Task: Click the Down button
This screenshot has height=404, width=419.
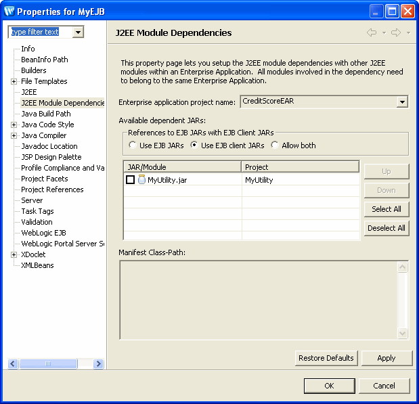Action: [x=387, y=190]
